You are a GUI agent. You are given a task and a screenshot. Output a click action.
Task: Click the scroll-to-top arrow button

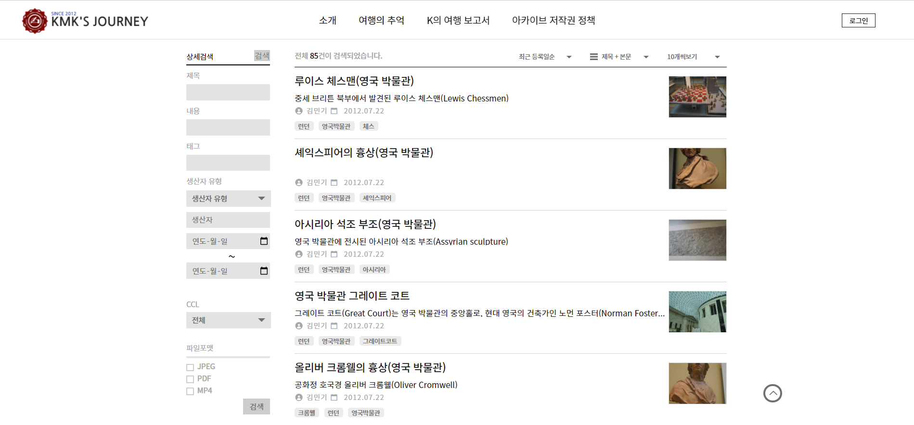[772, 393]
